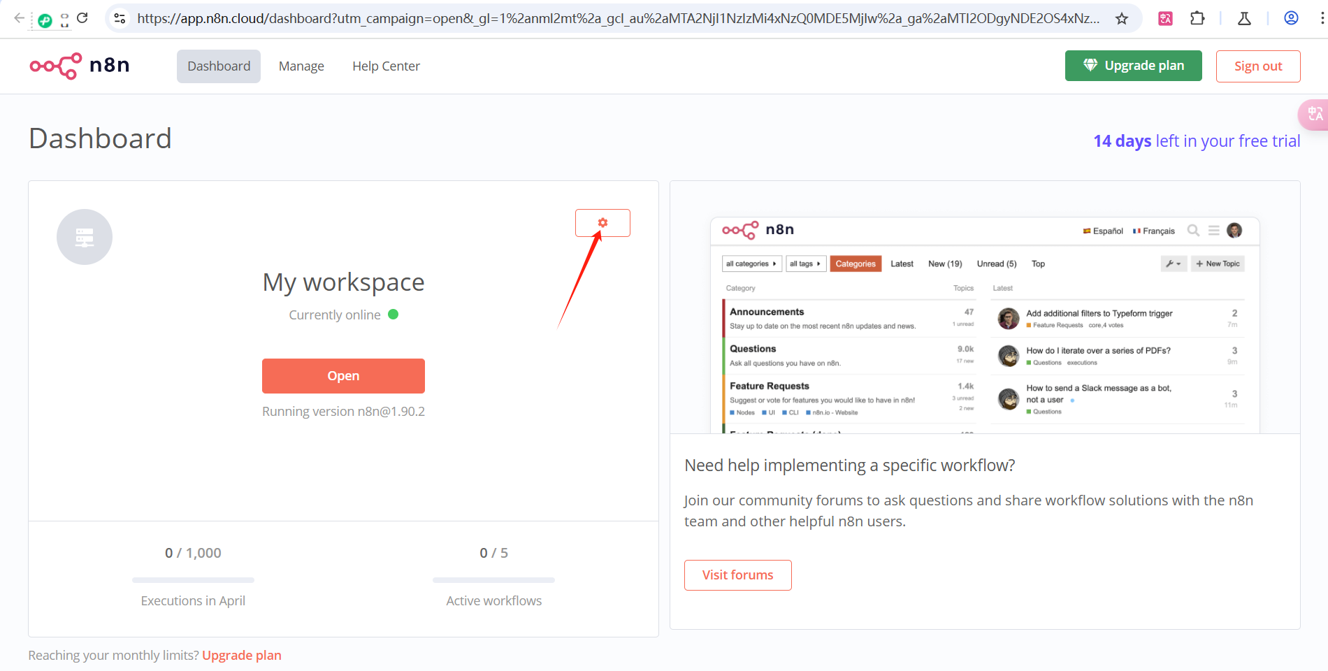Click the community forum preview thumbnail
This screenshot has height=671, width=1328.
(985, 325)
